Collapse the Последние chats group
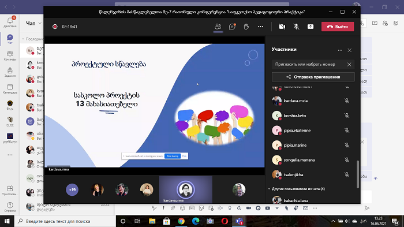This screenshot has height=227, width=404. pos(23,39)
